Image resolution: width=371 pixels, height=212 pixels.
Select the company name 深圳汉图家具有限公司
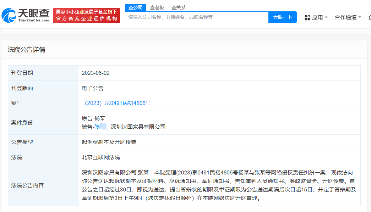[x=138, y=126]
